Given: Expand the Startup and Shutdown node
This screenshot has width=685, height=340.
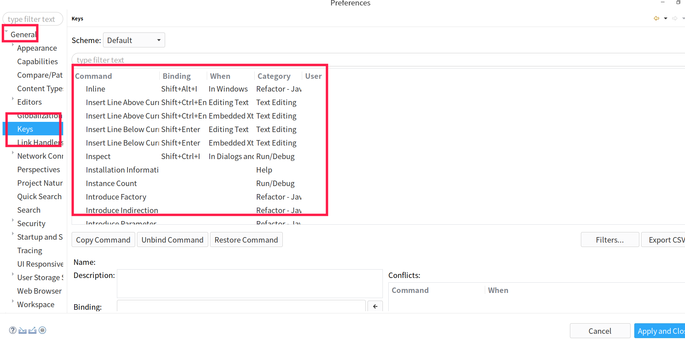Looking at the screenshot, I should pos(13,234).
